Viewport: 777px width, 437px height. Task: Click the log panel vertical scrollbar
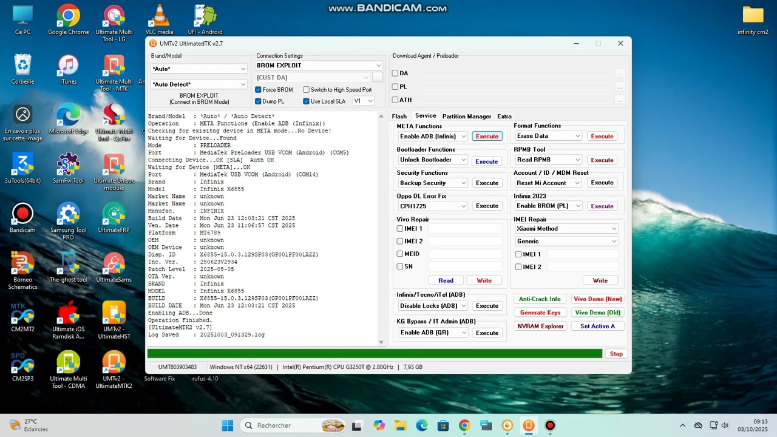[x=381, y=229]
